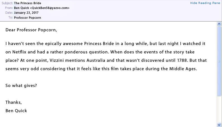
Task: Click the "Subject:" header label
Action: coord(7,3)
